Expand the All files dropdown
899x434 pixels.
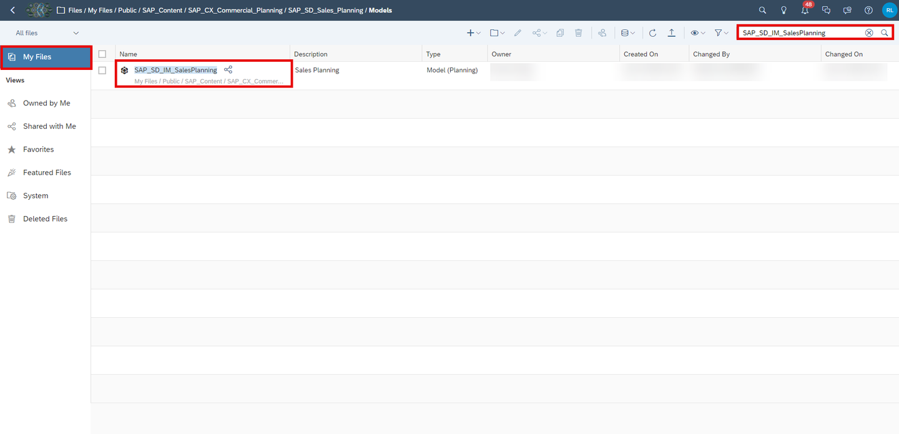click(x=47, y=32)
